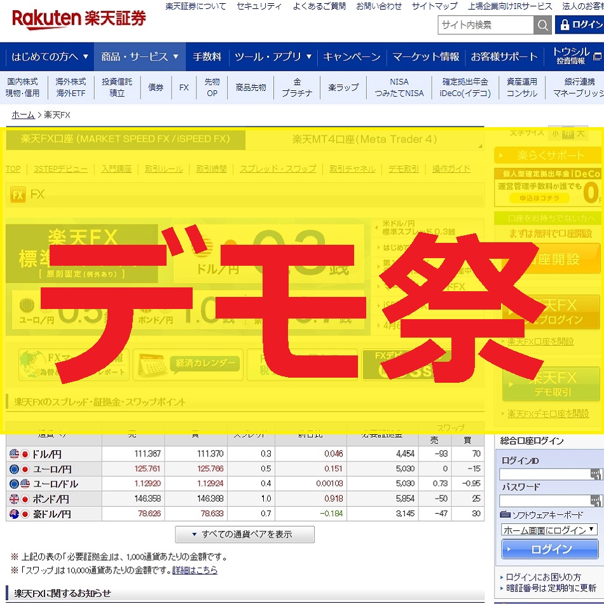Select 先物 OP in sub navigation

tap(212, 88)
